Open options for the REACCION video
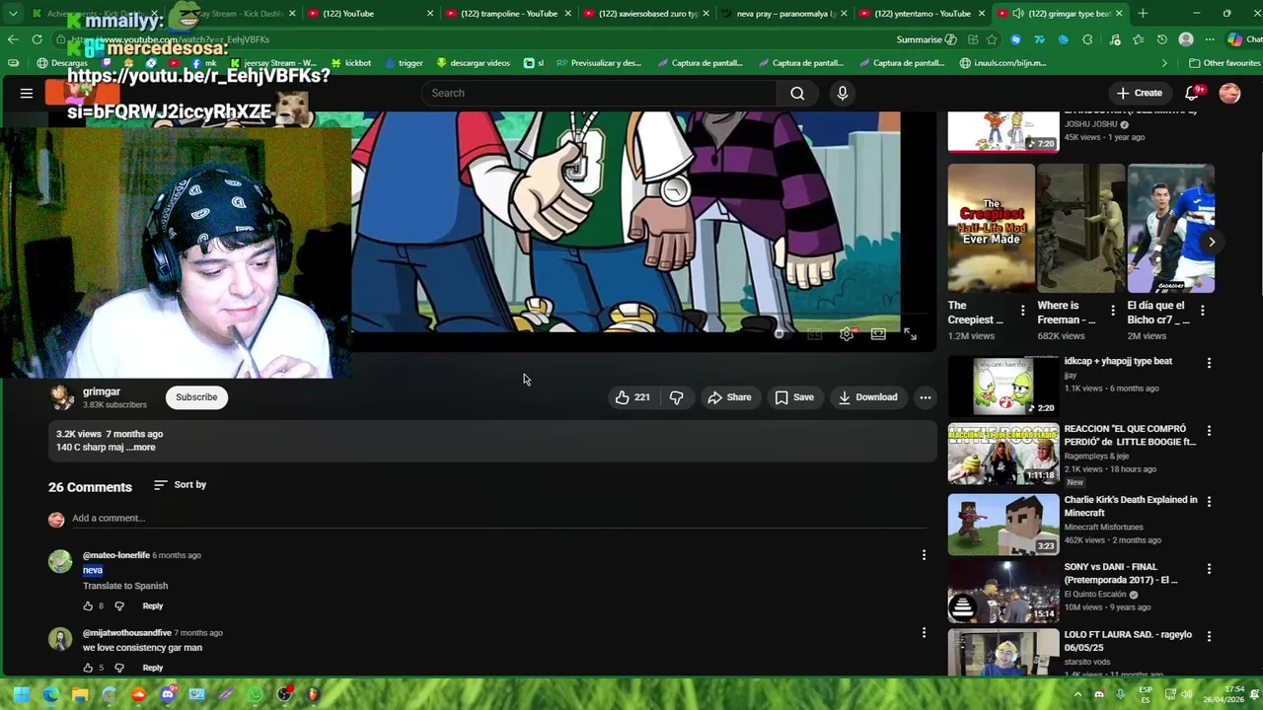 [1209, 431]
